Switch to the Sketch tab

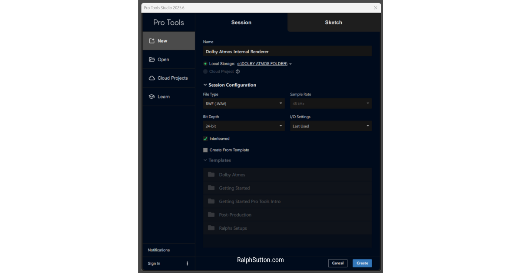333,22
